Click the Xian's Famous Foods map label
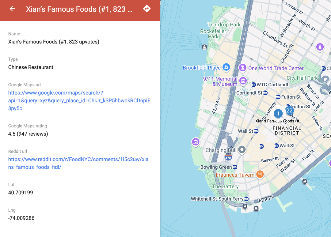The width and height of the screenshot is (331, 237). (279, 121)
